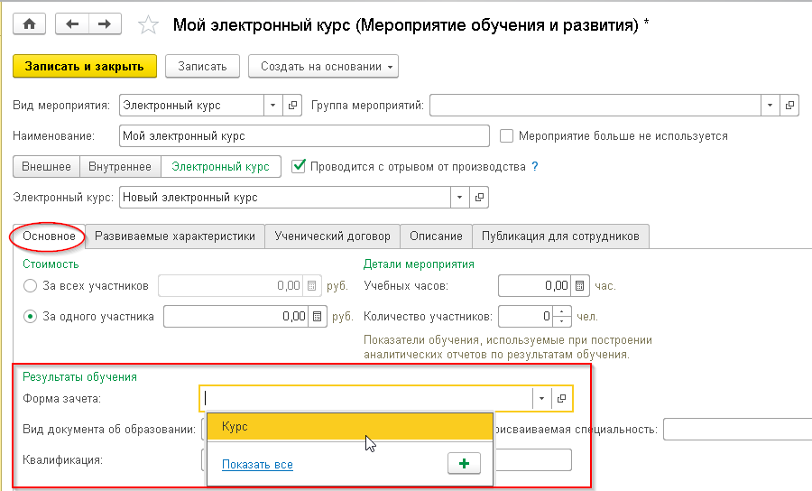Screen dimensions: 812x491
Task: Expand the Электронный курс field dropdown
Action: 460,197
